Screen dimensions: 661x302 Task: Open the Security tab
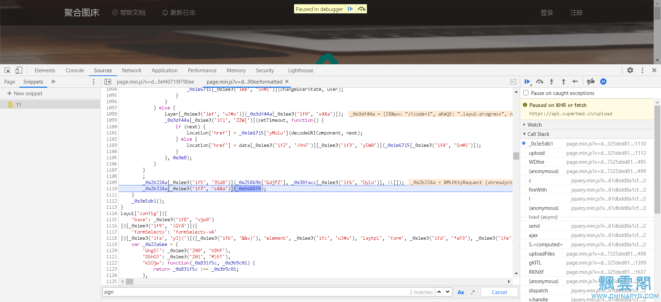(x=265, y=70)
